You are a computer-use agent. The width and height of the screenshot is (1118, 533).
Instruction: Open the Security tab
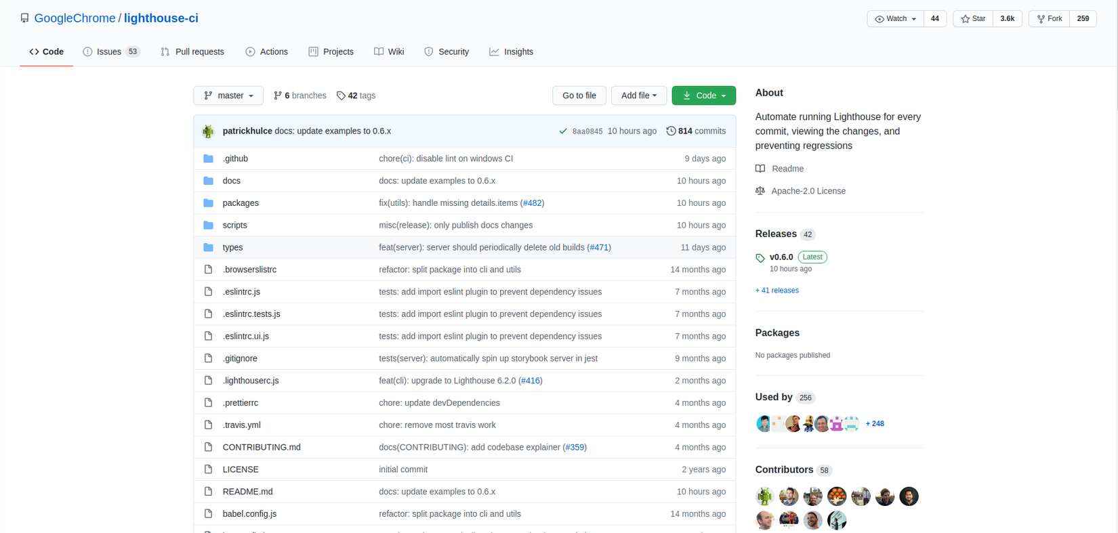click(447, 51)
